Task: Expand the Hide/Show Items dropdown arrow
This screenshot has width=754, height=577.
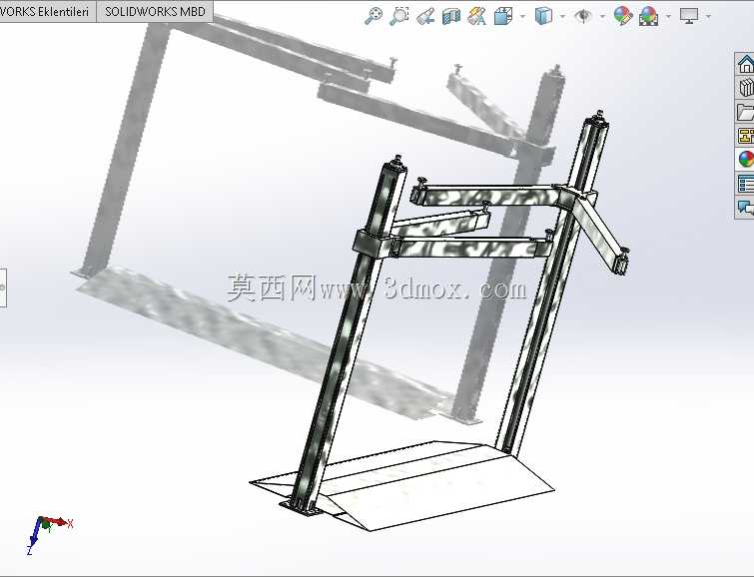Action: 602,17
